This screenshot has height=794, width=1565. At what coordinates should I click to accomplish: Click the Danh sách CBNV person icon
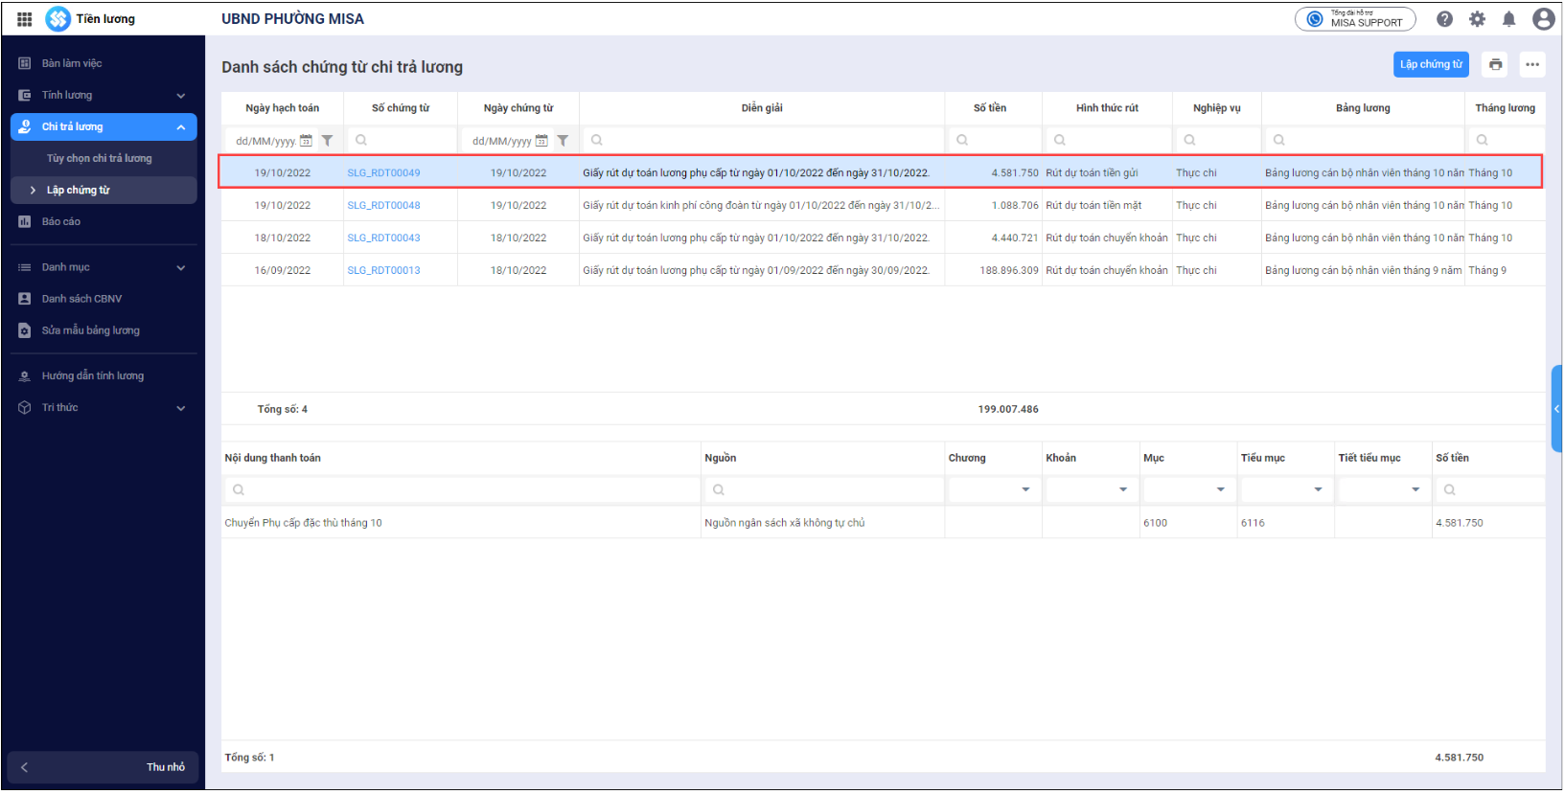pos(25,299)
